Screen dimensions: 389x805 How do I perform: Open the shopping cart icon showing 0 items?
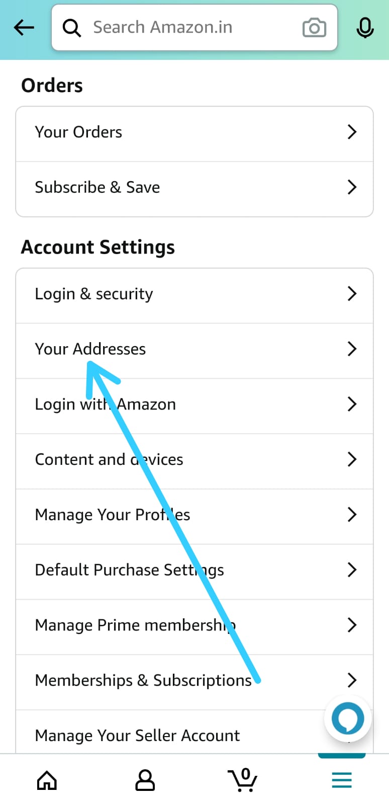[x=243, y=779]
